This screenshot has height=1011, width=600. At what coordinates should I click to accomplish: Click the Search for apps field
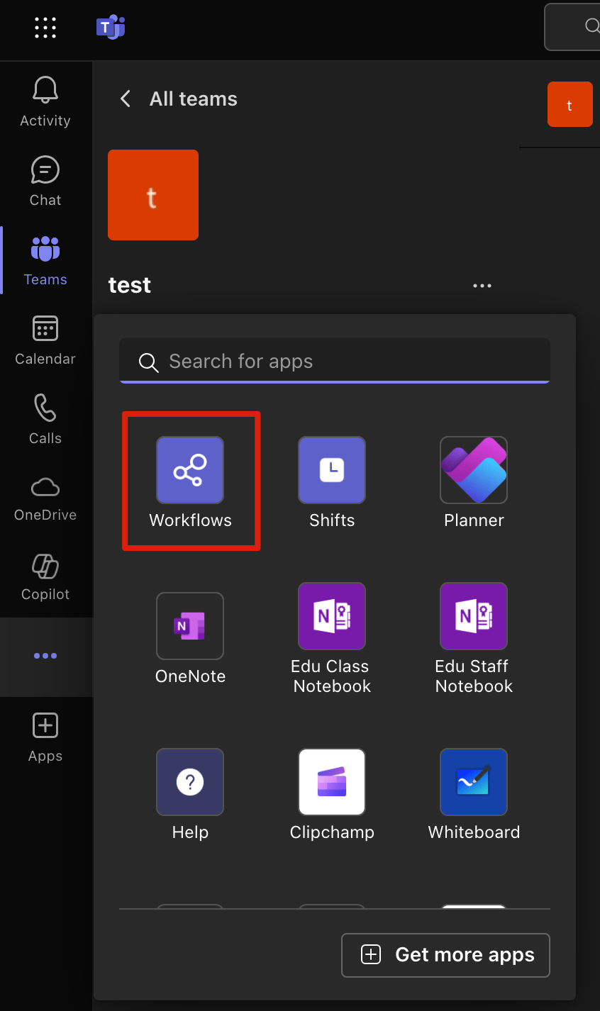(x=335, y=361)
